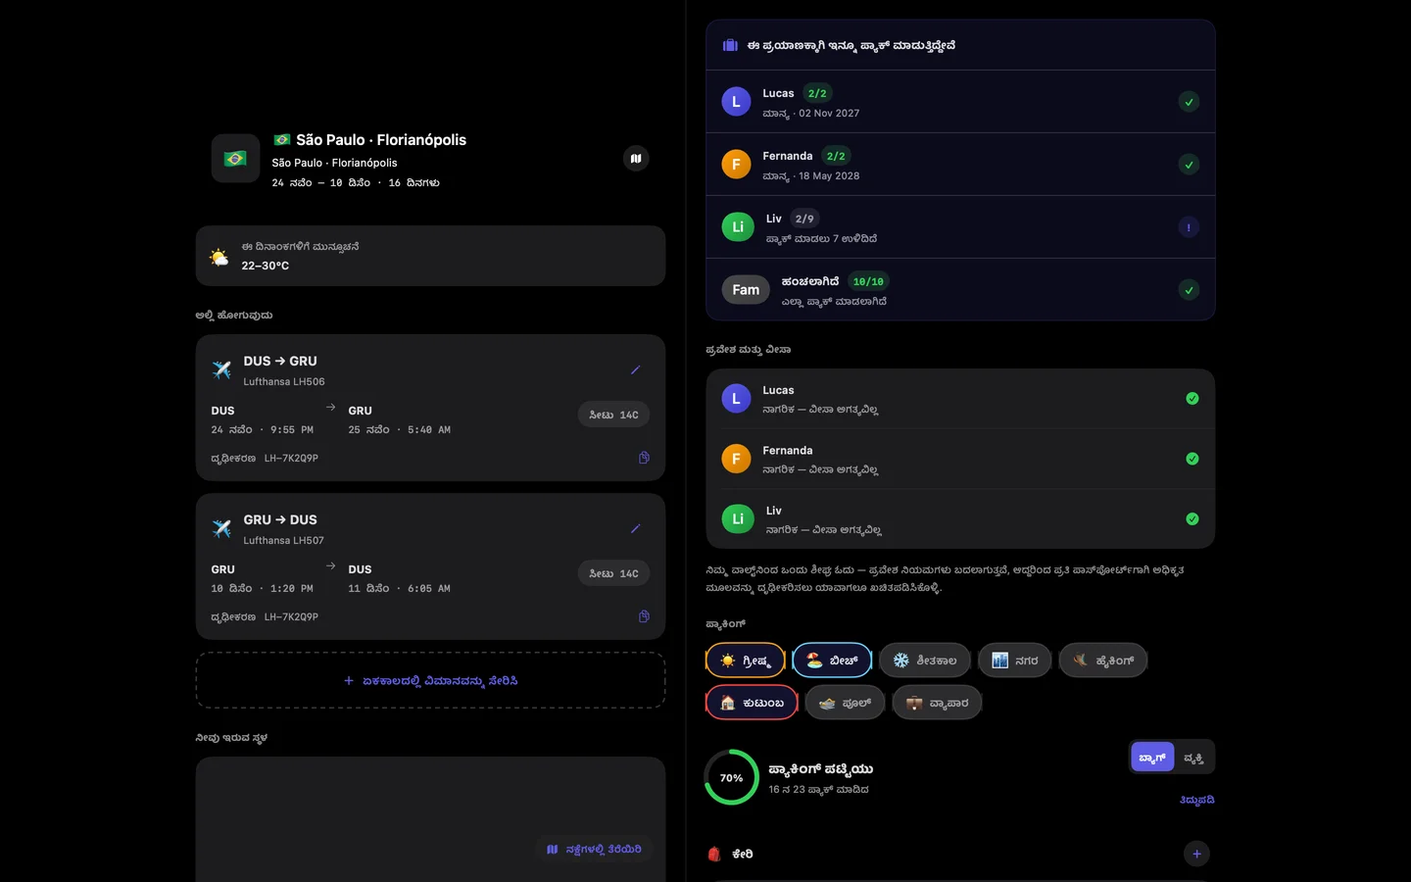Click the 14C seat badge on the LH507 flight

click(x=613, y=573)
